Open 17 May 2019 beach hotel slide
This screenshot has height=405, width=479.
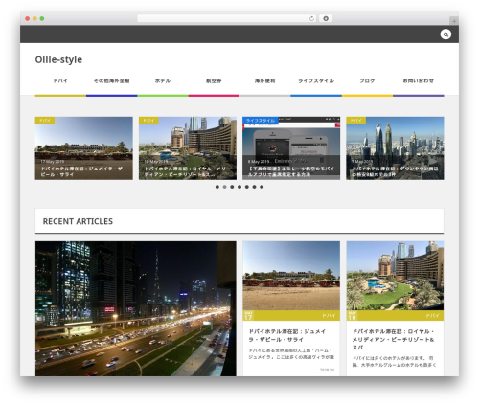[x=84, y=148]
